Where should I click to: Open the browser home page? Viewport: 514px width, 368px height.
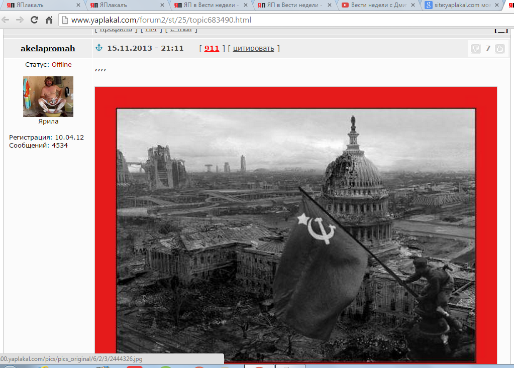click(x=49, y=20)
